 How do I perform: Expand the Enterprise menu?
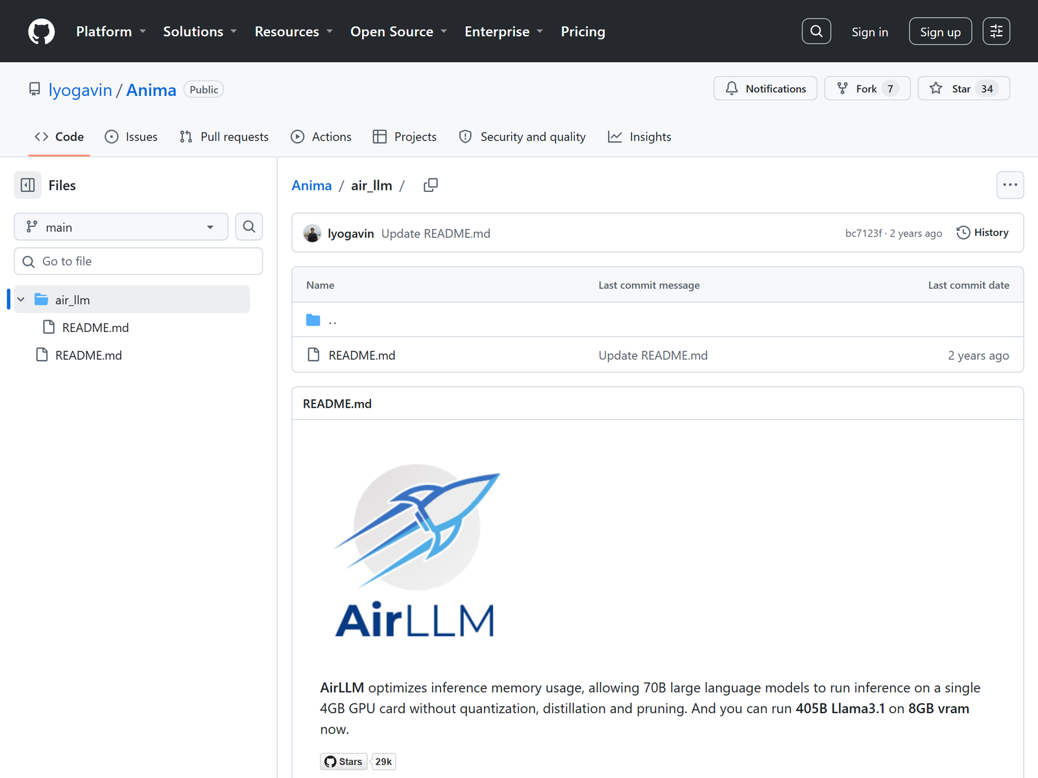[x=503, y=31]
